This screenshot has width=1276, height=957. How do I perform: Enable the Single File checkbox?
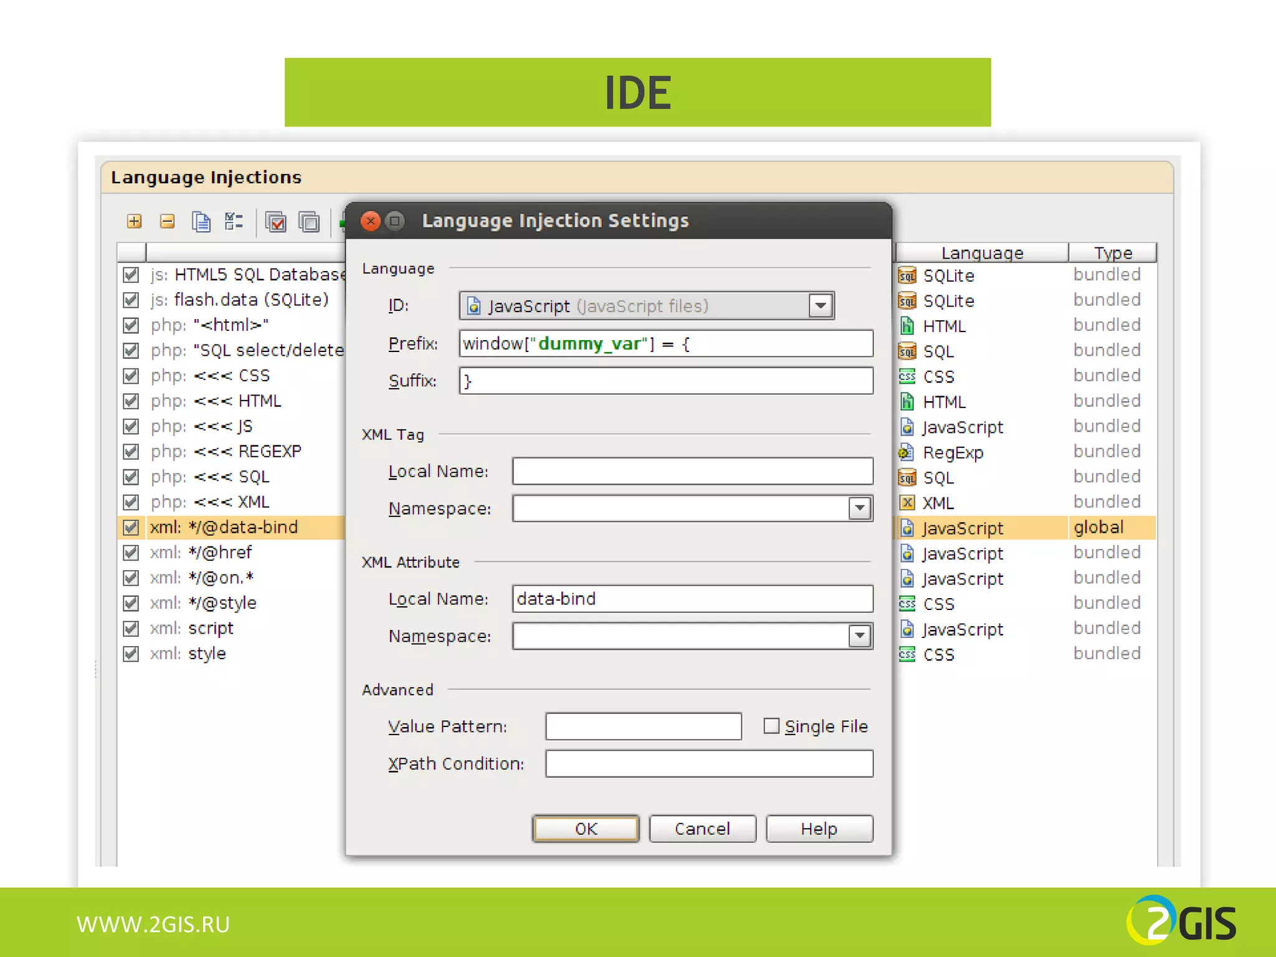(771, 726)
